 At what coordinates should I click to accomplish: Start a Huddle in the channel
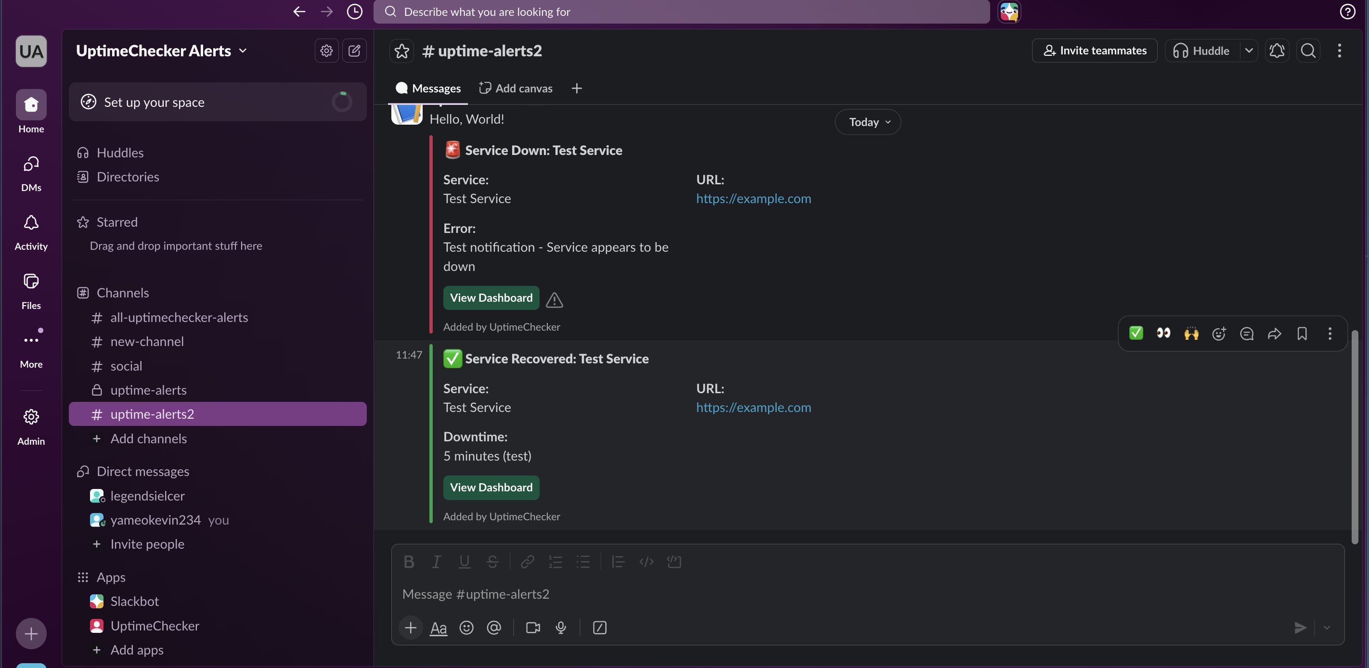[1202, 51]
